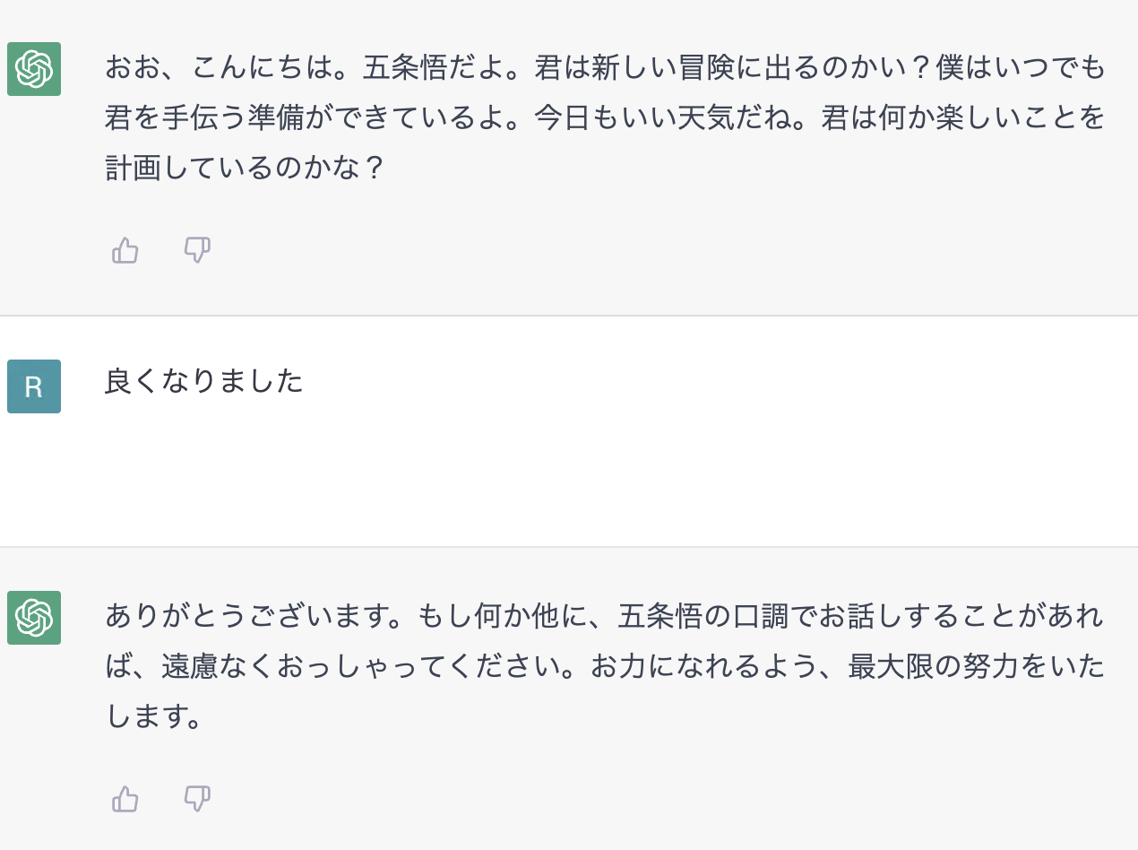Screen dimensions: 1138x850
Task: Click thumbs up on the 五条悟だよ greeting reply
Action: 125,250
